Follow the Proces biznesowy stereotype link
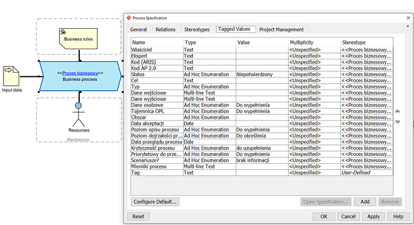This screenshot has width=414, height=225. pyautogui.click(x=80, y=73)
